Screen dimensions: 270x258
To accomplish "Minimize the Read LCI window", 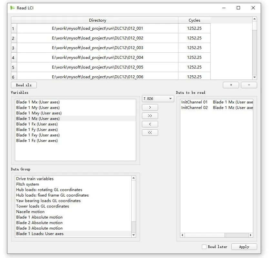I will pos(224,8).
